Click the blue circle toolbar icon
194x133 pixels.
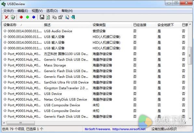pyautogui.click(x=34, y=17)
